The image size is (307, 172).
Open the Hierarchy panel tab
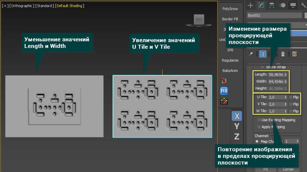point(272,5)
